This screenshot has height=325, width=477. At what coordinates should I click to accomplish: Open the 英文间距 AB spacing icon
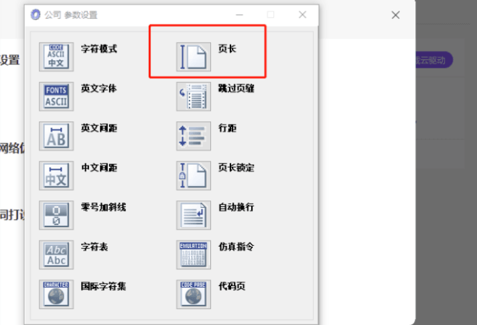pyautogui.click(x=56, y=136)
